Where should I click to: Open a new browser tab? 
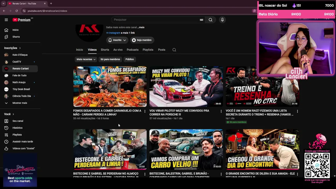51,3
